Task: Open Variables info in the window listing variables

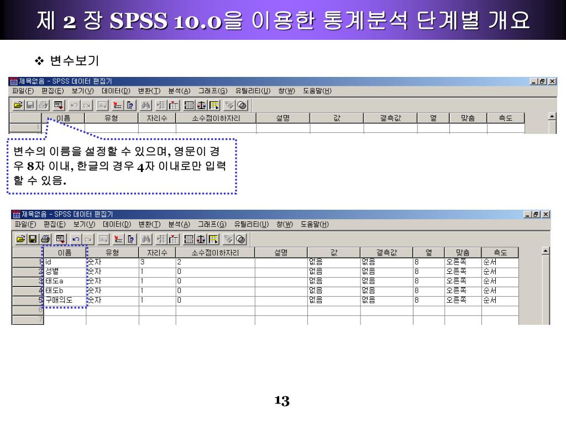Action: (130, 239)
